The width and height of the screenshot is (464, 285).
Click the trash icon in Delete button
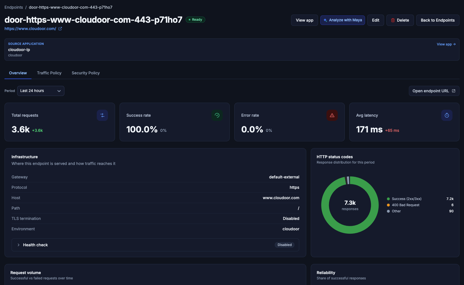(x=393, y=20)
